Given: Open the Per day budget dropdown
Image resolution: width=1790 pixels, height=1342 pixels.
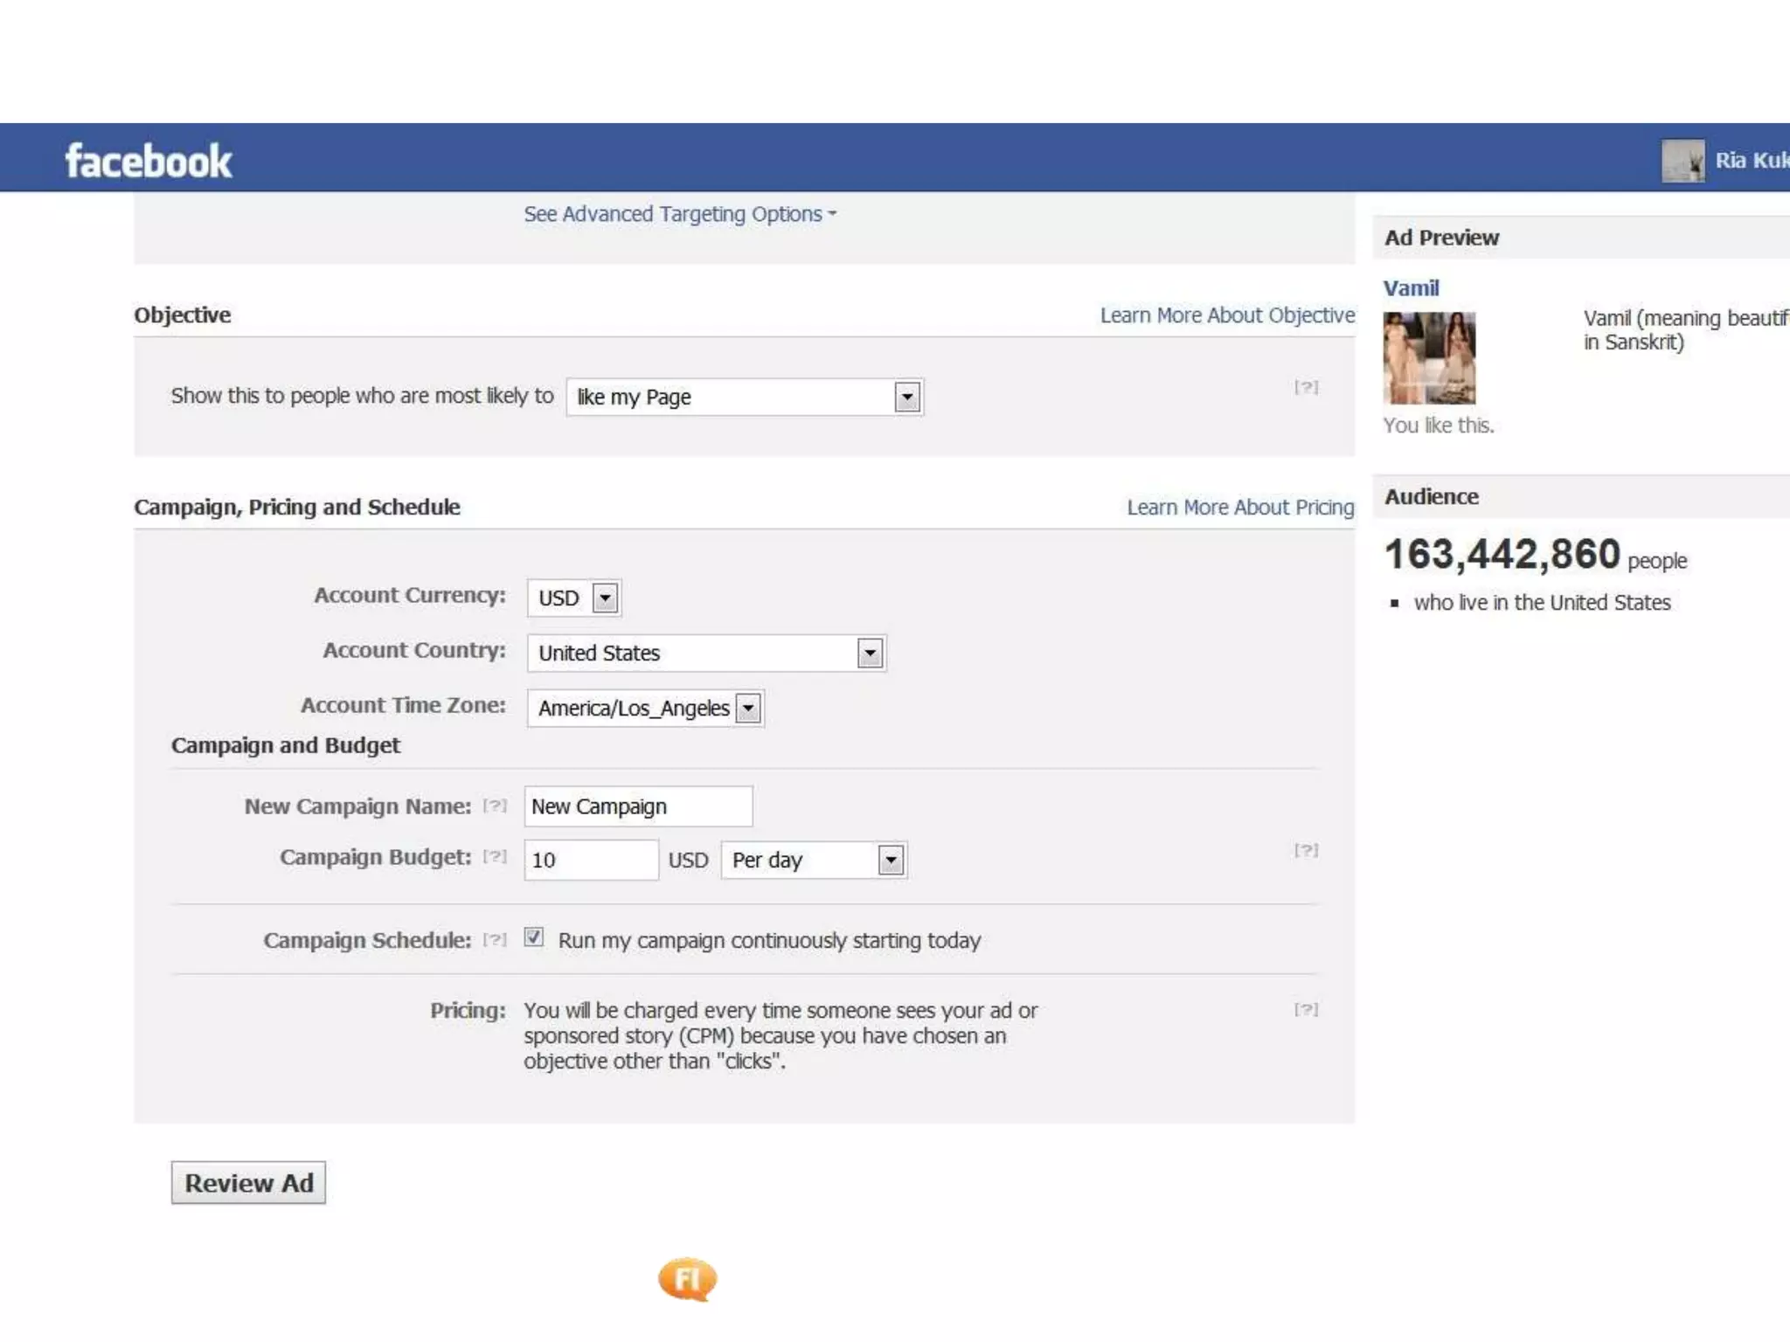Looking at the screenshot, I should (x=890, y=861).
